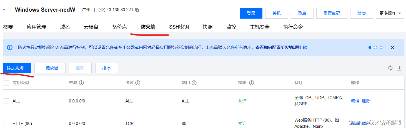Click info icon next to 策略 column

point(252,83)
